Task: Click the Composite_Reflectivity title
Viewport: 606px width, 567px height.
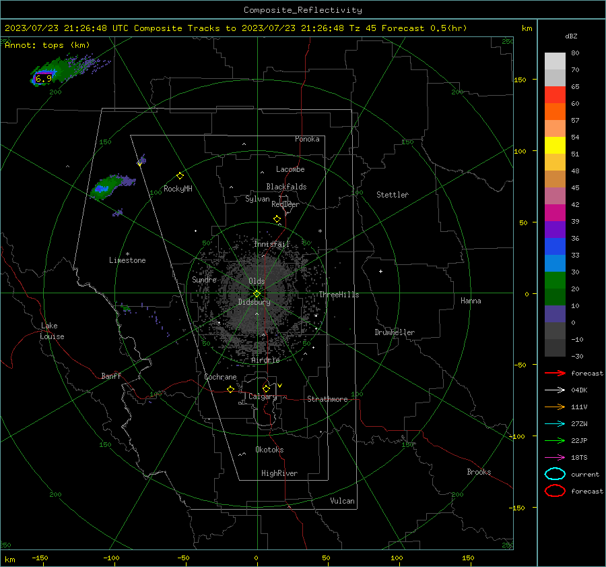Action: tap(303, 10)
